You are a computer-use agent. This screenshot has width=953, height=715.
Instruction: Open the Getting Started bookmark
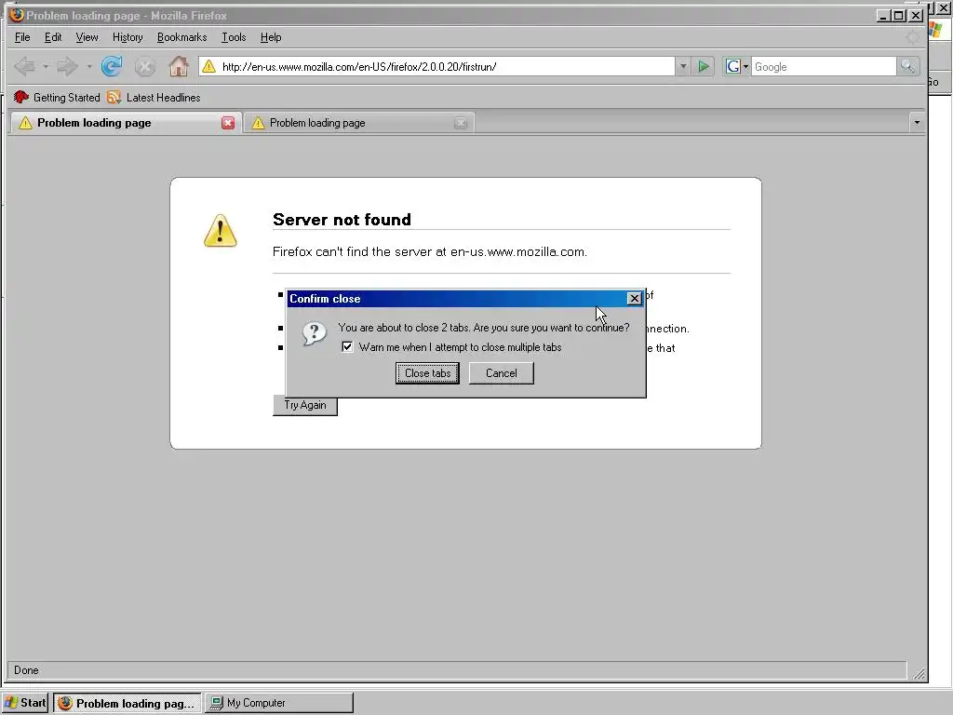[x=57, y=97]
